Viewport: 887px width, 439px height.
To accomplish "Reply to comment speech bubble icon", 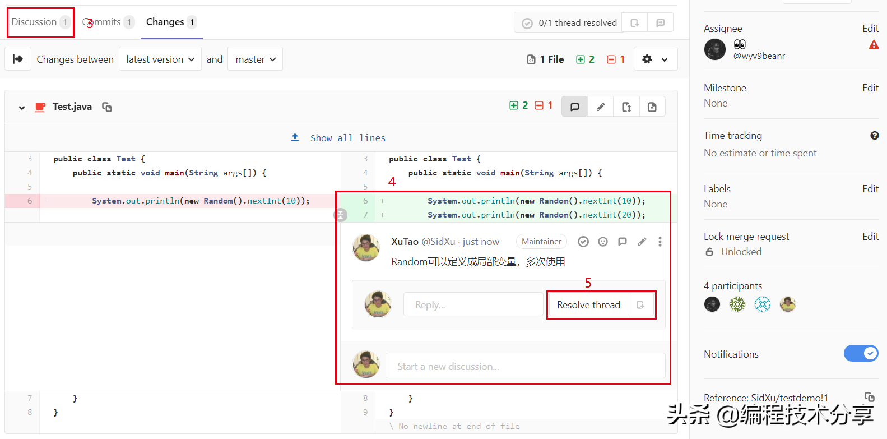I will click(622, 242).
